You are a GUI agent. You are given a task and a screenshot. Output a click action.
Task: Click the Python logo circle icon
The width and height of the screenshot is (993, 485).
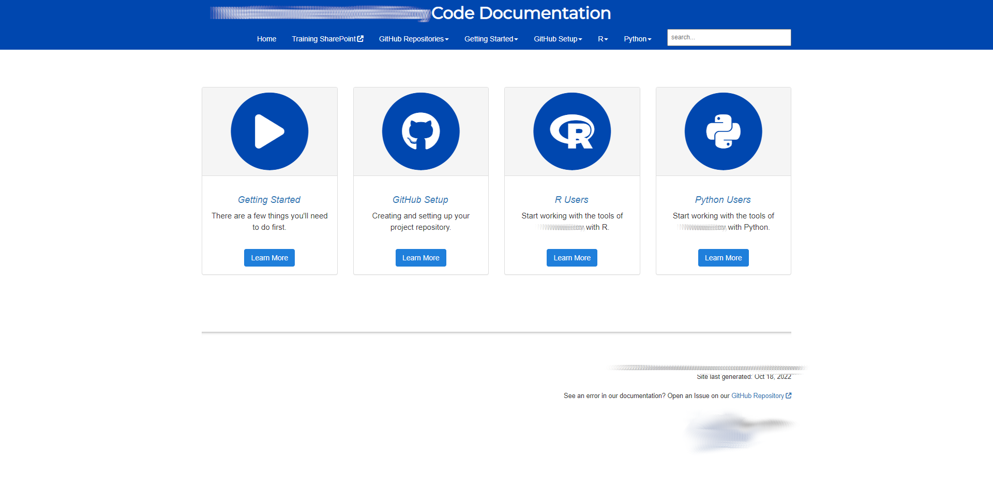point(724,131)
